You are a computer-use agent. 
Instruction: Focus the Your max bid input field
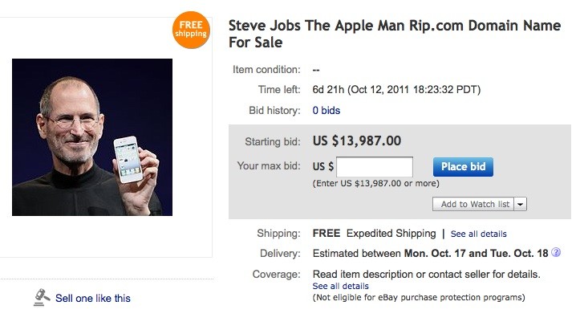click(x=374, y=167)
